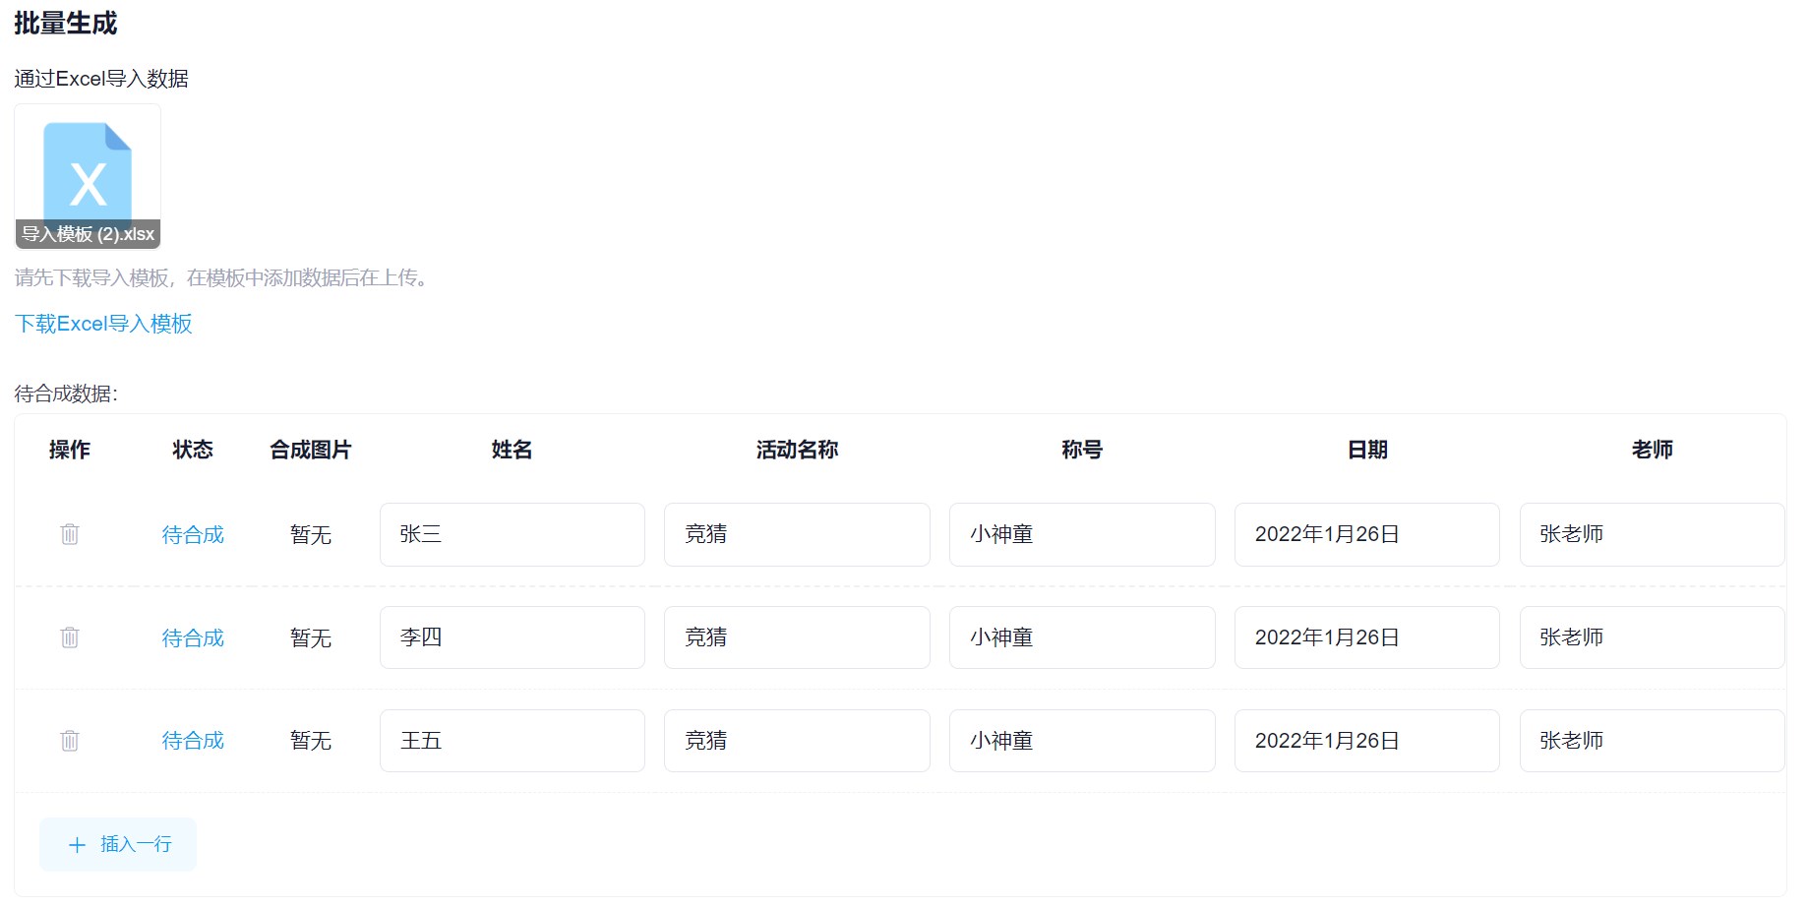Edit 活动名称 field in 王五 row
The height and width of the screenshot is (909, 1808).
coord(797,741)
